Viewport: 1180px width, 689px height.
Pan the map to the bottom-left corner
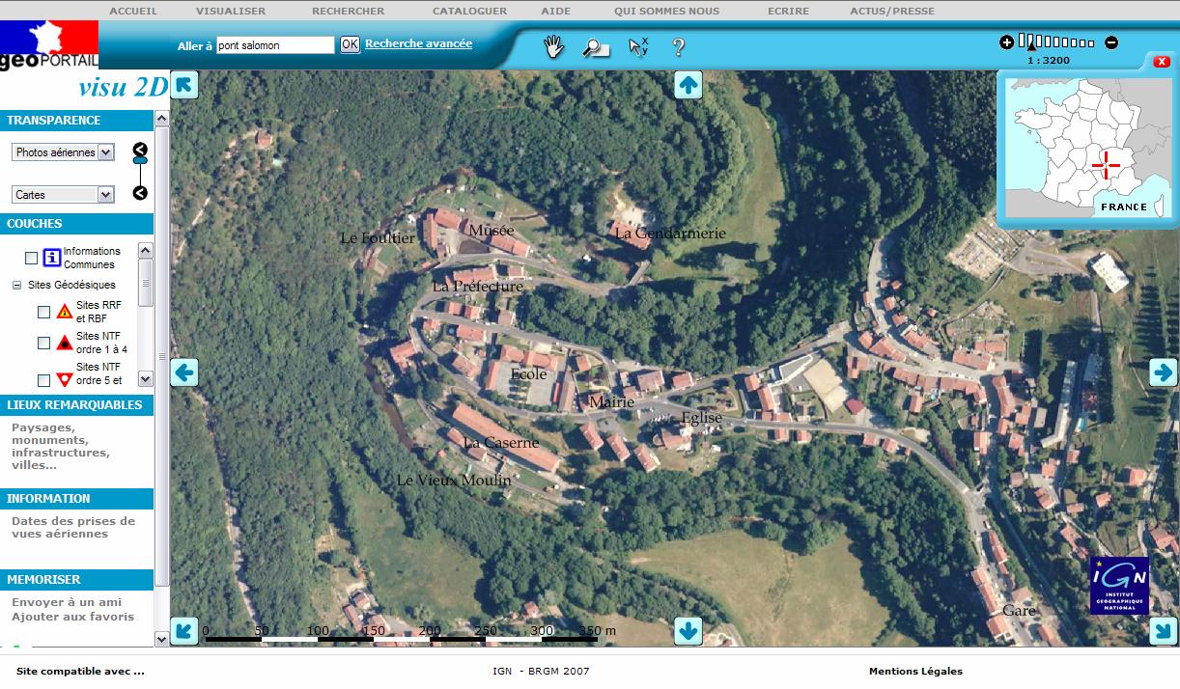[184, 631]
